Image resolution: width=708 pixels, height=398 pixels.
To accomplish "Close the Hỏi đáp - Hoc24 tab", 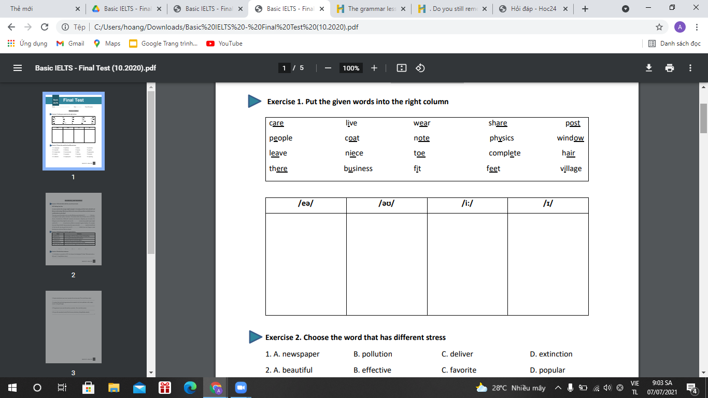I will 565,9.
